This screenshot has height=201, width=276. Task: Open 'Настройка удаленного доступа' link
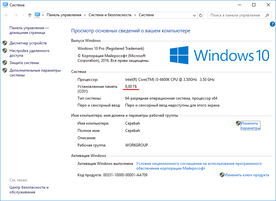pos(30,53)
